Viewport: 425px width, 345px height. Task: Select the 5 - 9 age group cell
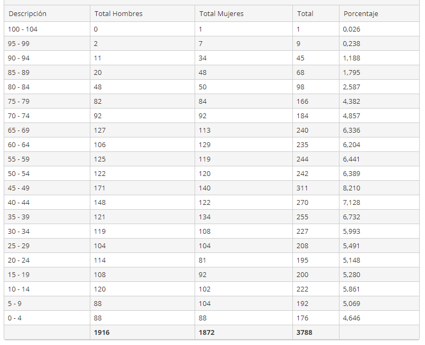click(16, 304)
